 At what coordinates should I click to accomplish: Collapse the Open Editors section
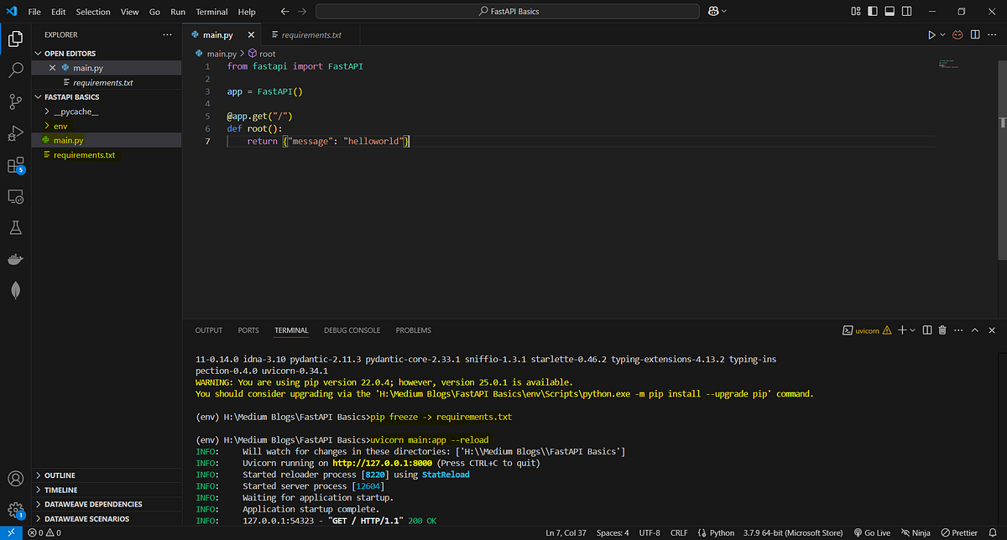click(x=39, y=53)
